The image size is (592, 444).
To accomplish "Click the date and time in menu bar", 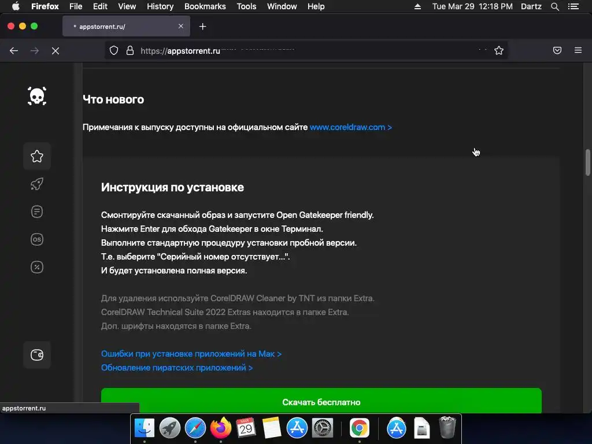I will 472,6.
